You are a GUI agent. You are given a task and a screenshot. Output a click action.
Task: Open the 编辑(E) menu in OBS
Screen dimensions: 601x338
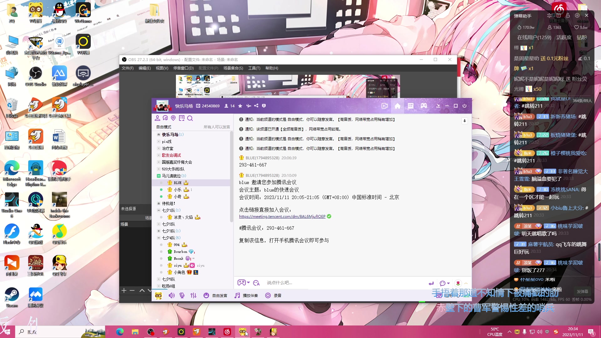click(145, 68)
